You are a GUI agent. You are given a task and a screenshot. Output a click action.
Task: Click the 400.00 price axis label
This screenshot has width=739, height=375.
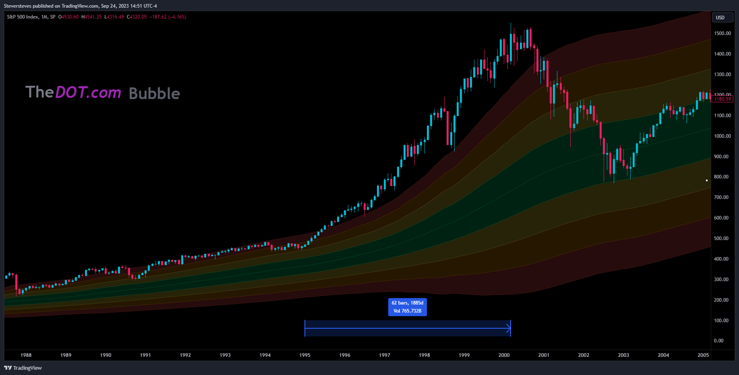[x=721, y=259]
